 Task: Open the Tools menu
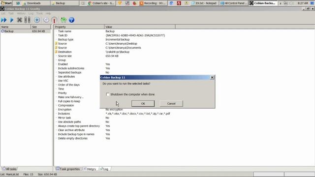pyautogui.click(x=39, y=13)
